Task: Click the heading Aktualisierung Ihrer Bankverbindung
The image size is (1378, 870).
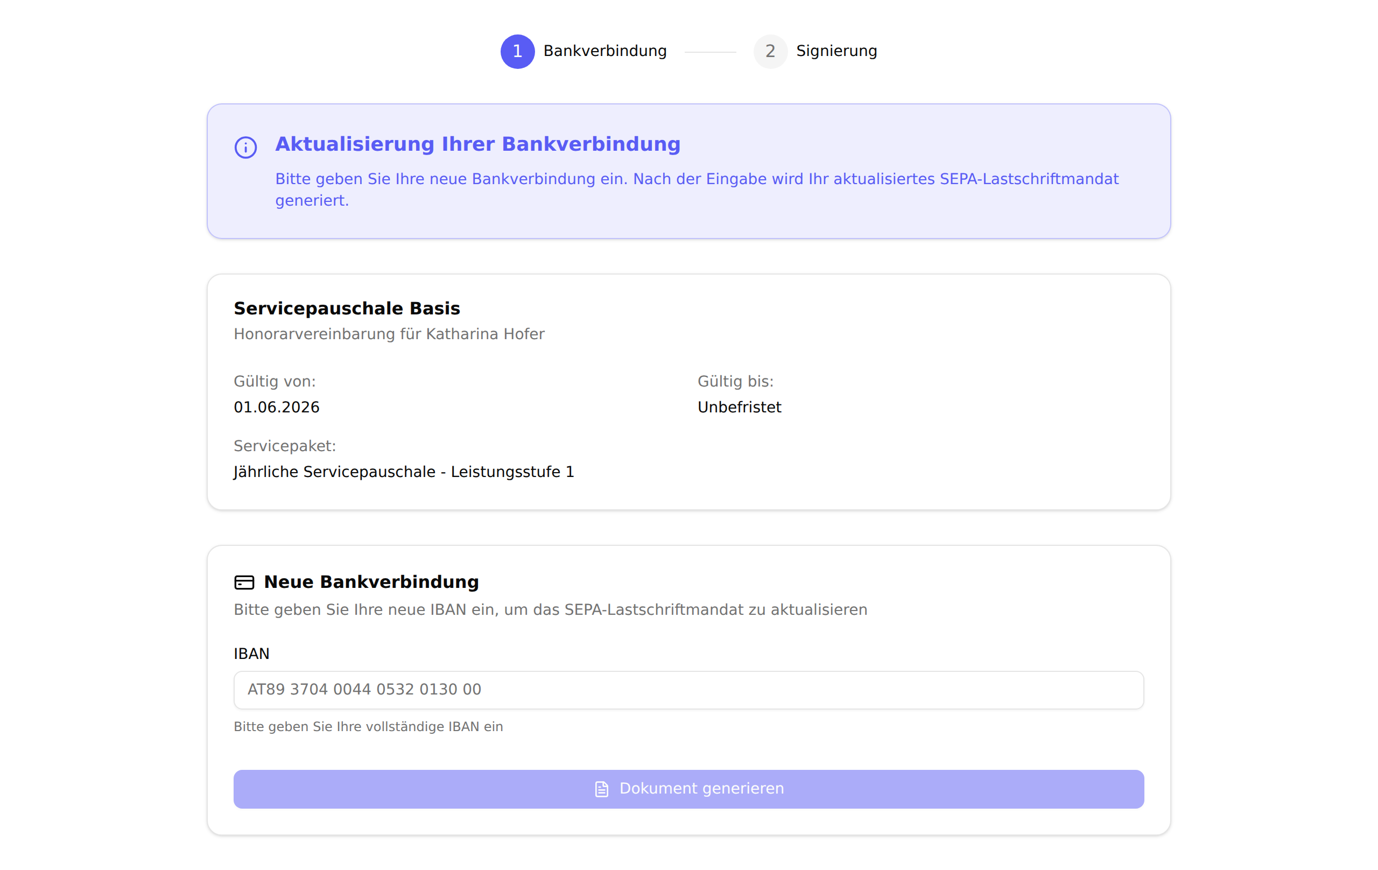Action: pyautogui.click(x=478, y=144)
